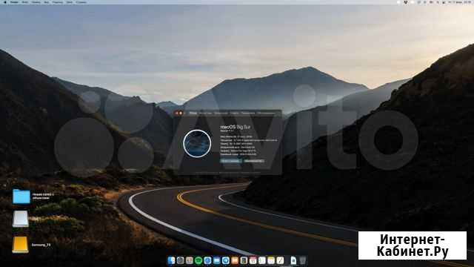Viewport: 474px width, 267px height.
Task: Open the Calendar app in the Dock
Action: (253, 260)
